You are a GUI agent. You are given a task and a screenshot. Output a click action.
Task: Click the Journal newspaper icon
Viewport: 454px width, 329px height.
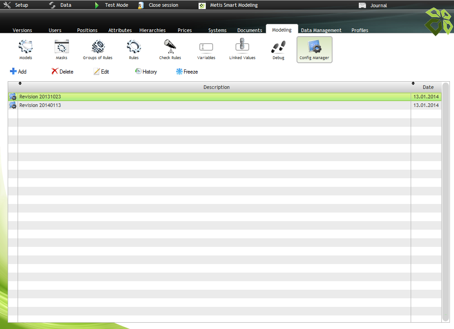point(362,5)
